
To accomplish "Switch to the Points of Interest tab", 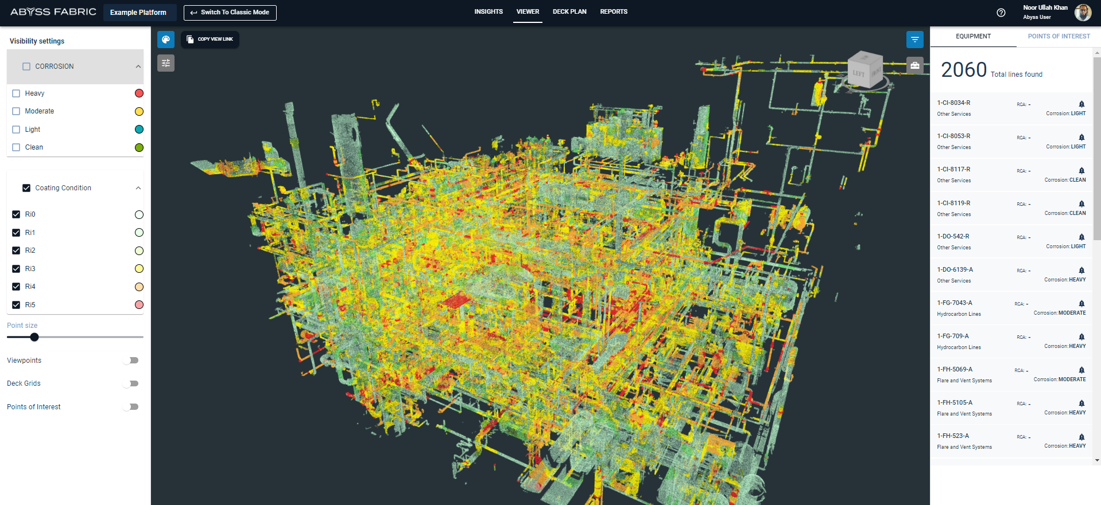I will click(1058, 36).
